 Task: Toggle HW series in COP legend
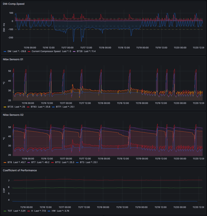(x=54, y=211)
